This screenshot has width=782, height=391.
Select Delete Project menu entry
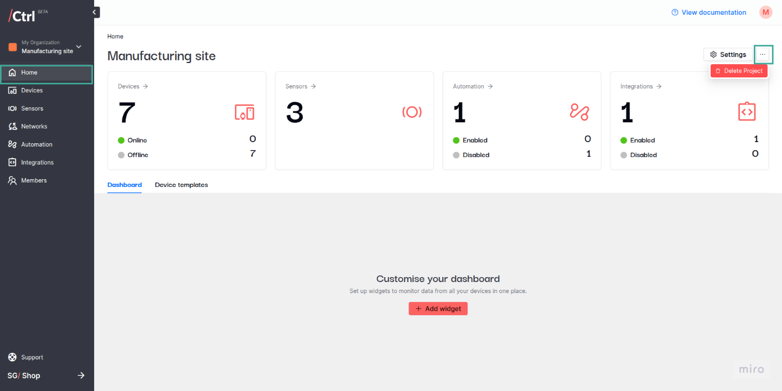[x=739, y=71]
